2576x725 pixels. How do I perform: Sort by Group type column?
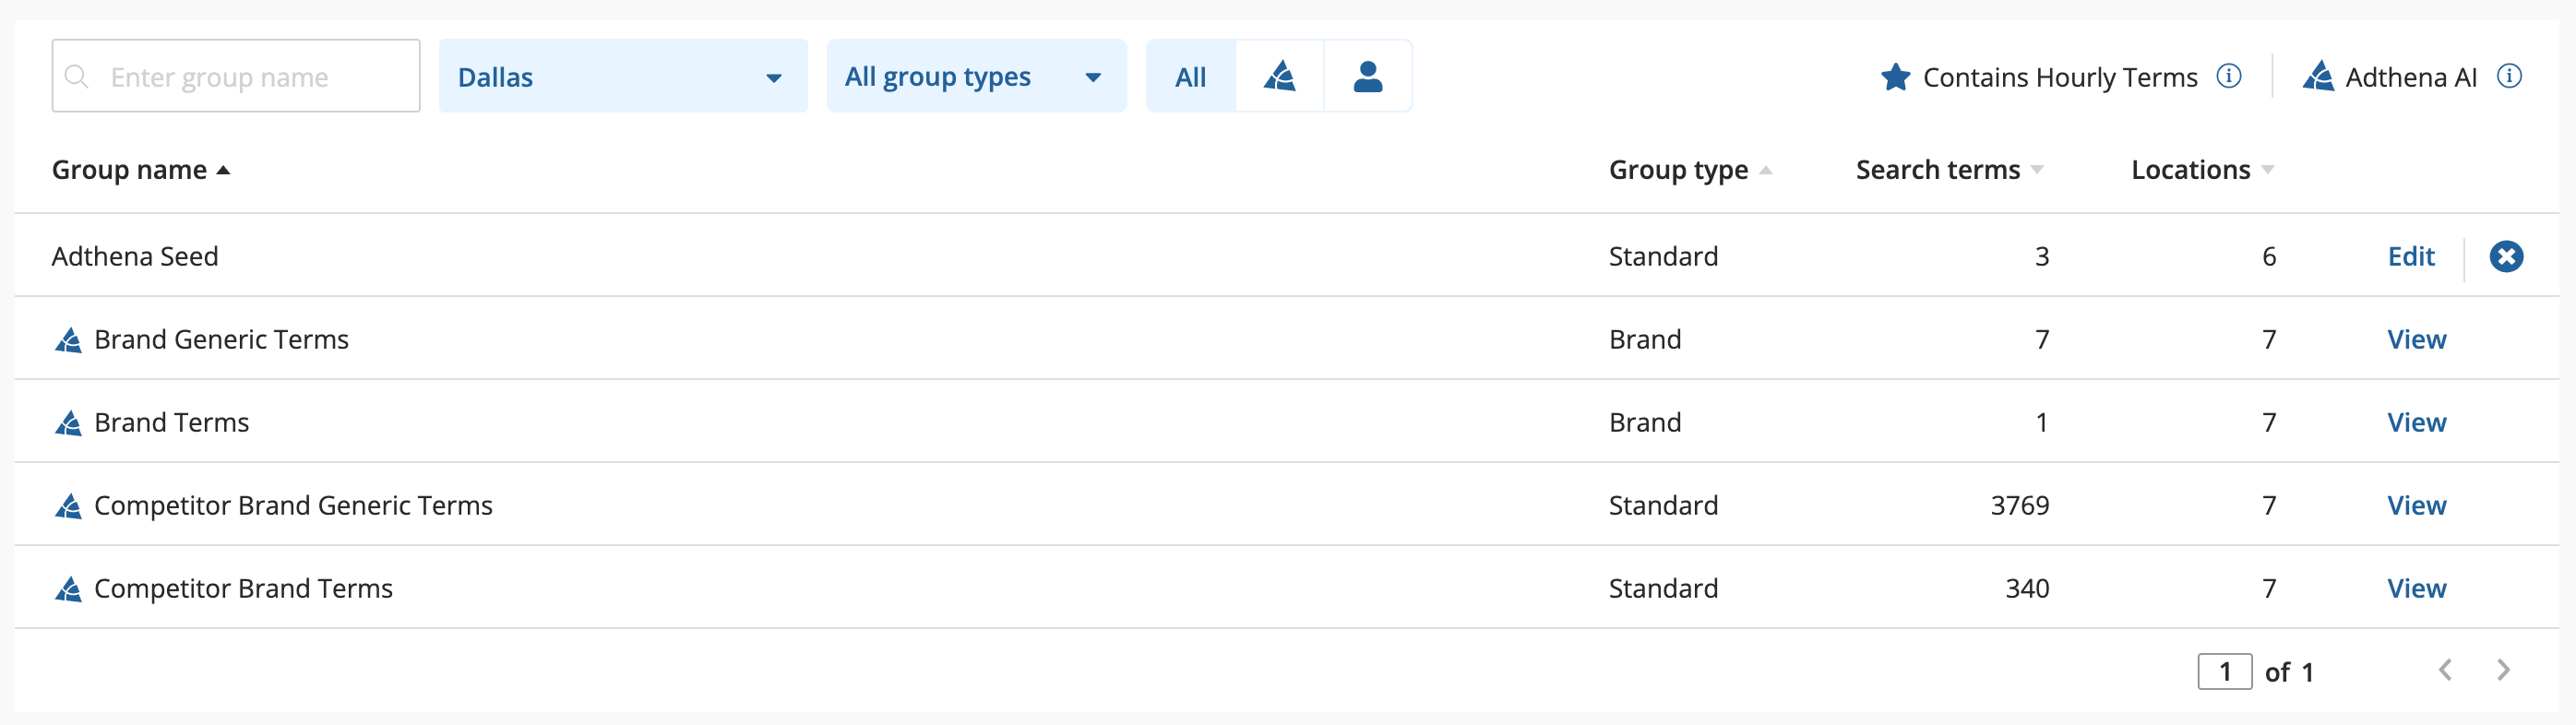click(1690, 170)
